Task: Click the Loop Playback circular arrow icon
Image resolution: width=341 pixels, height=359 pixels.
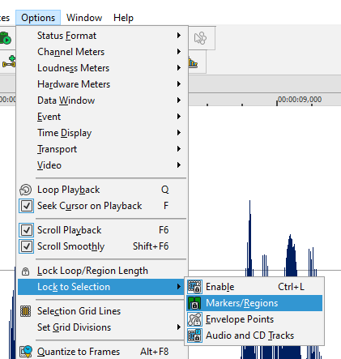Action: coord(26,190)
